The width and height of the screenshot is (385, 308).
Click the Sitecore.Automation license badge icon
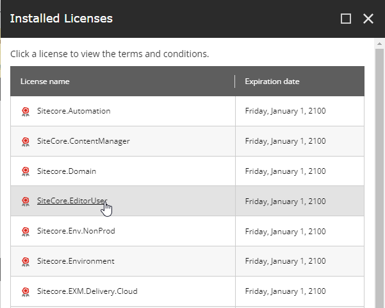click(26, 112)
